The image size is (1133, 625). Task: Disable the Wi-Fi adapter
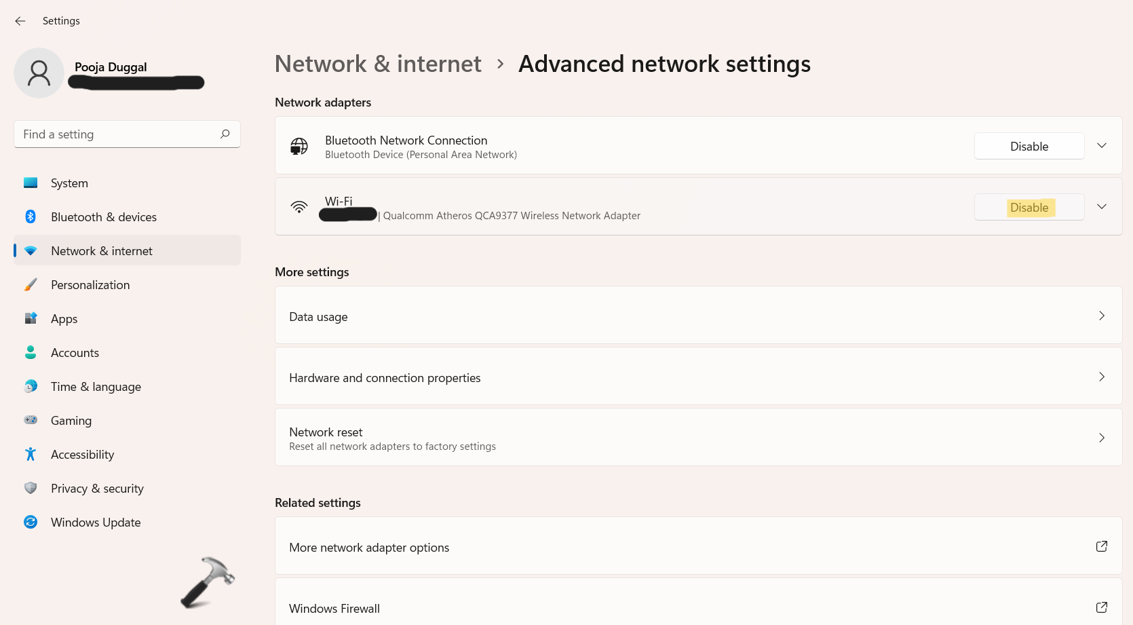1029,207
